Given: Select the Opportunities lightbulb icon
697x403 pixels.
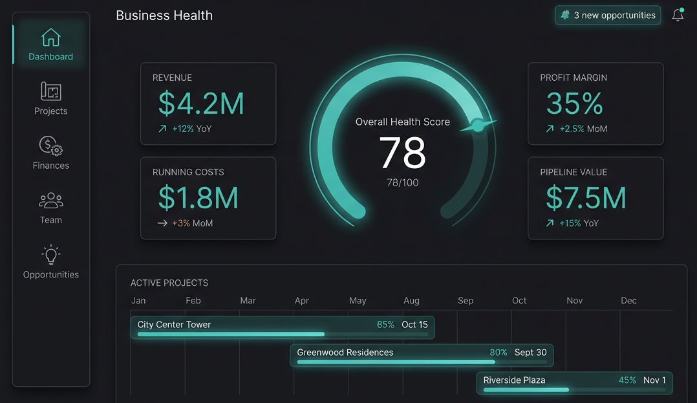Looking at the screenshot, I should tap(50, 255).
